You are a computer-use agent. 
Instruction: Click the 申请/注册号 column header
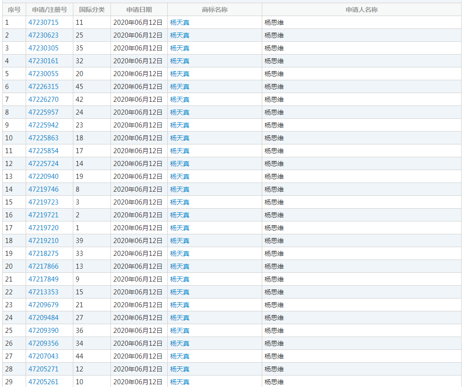click(x=50, y=10)
